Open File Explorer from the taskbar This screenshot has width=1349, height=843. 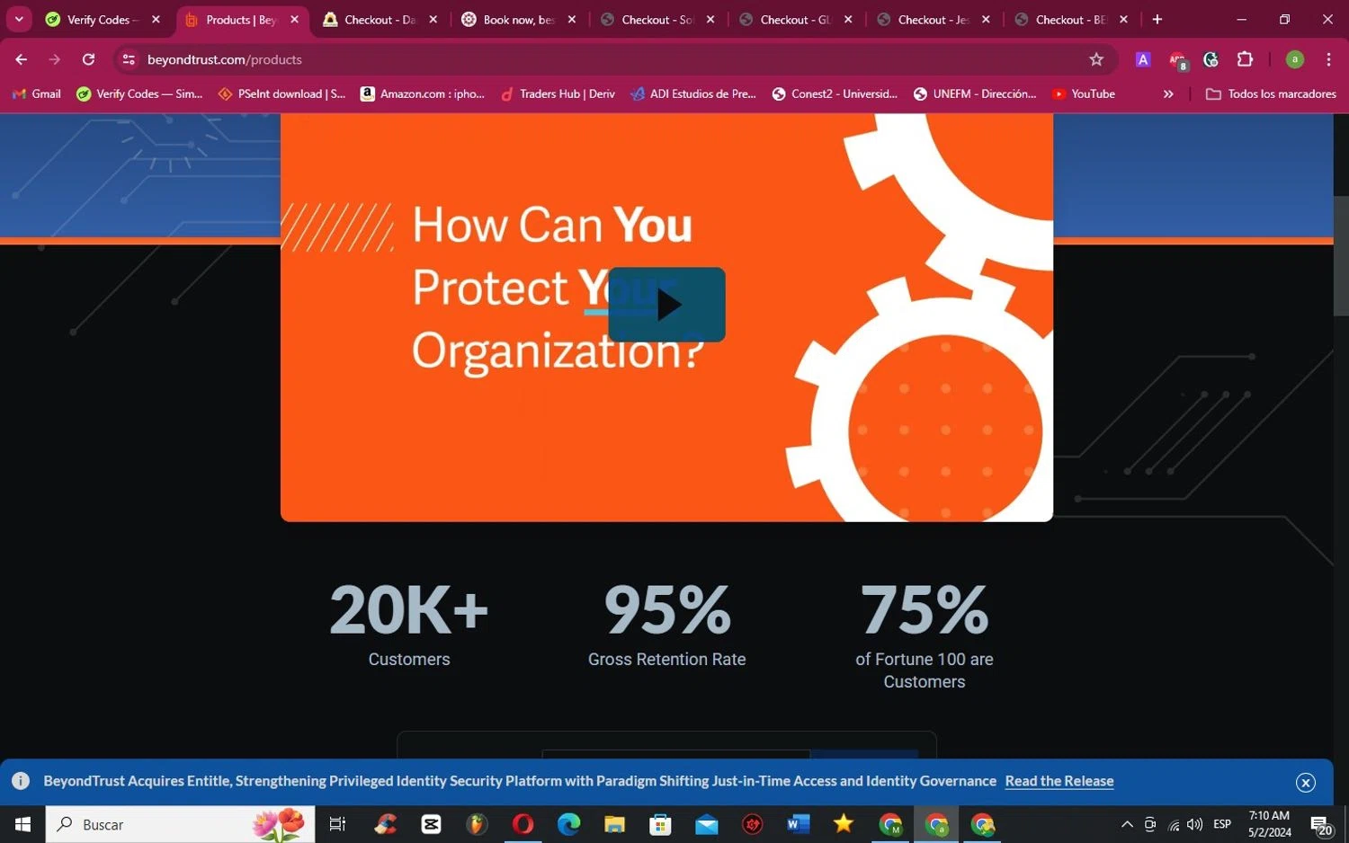[x=614, y=824]
